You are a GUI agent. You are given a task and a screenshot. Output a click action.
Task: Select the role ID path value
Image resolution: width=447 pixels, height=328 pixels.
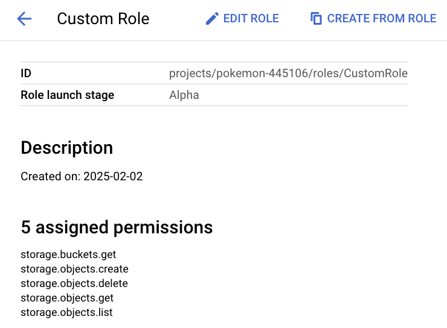click(288, 74)
